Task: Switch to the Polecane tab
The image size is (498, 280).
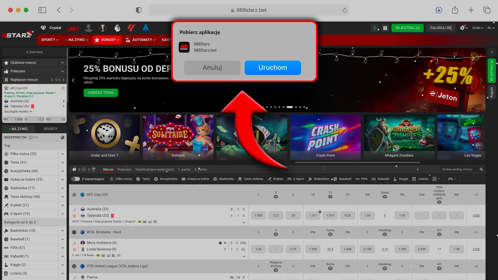Action: pos(124,169)
